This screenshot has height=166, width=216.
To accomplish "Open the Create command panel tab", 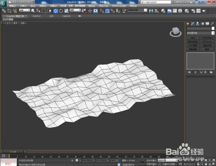I will 188,24.
